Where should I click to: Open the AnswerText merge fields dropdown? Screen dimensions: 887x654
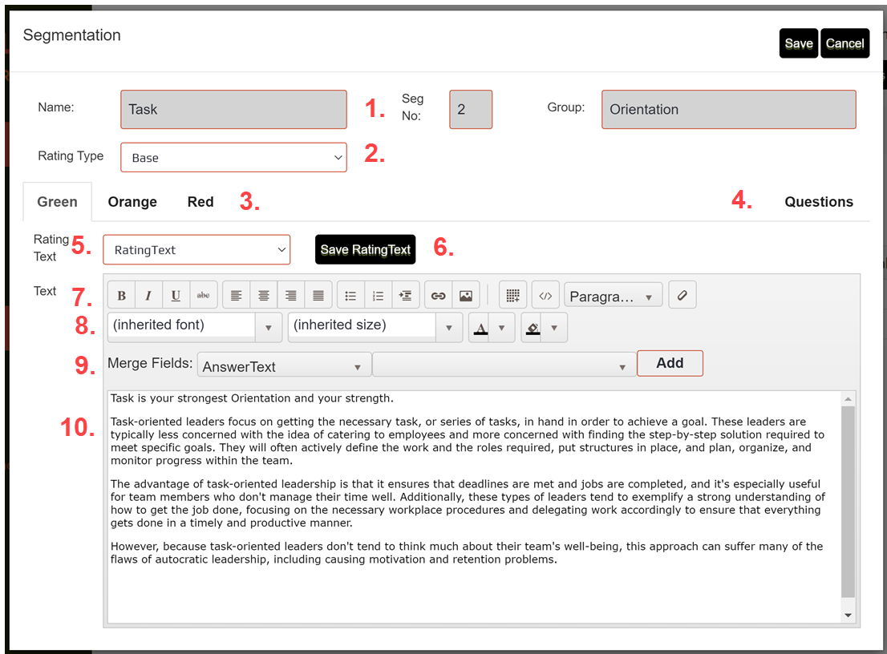(284, 365)
